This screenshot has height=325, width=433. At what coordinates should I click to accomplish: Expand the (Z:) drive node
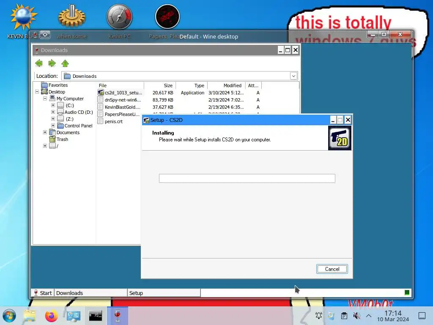tap(53, 119)
